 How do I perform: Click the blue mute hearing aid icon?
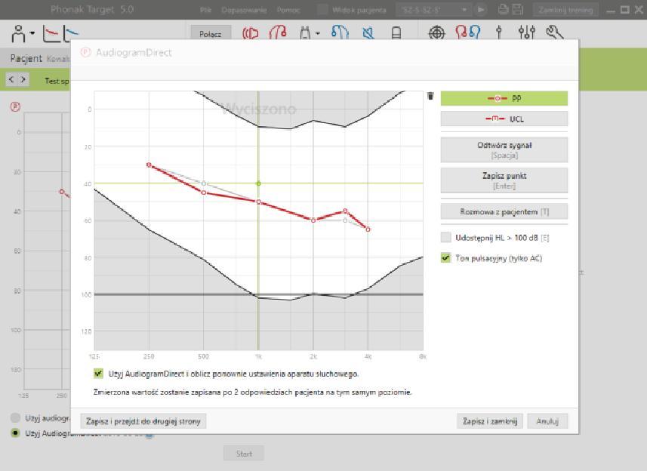pyautogui.click(x=368, y=32)
